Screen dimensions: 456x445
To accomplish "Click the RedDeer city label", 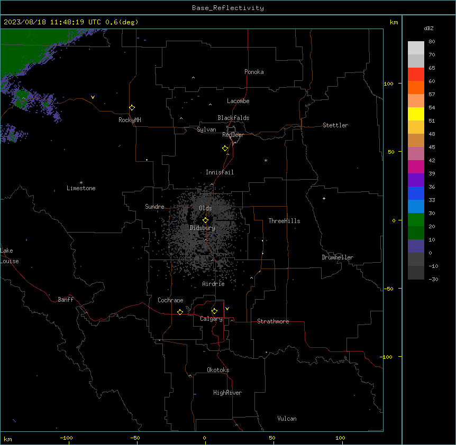I will (233, 135).
